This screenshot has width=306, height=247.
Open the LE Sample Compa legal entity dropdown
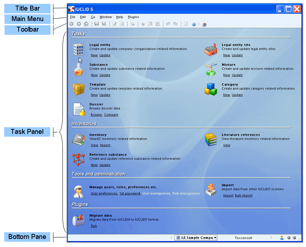pos(196,238)
